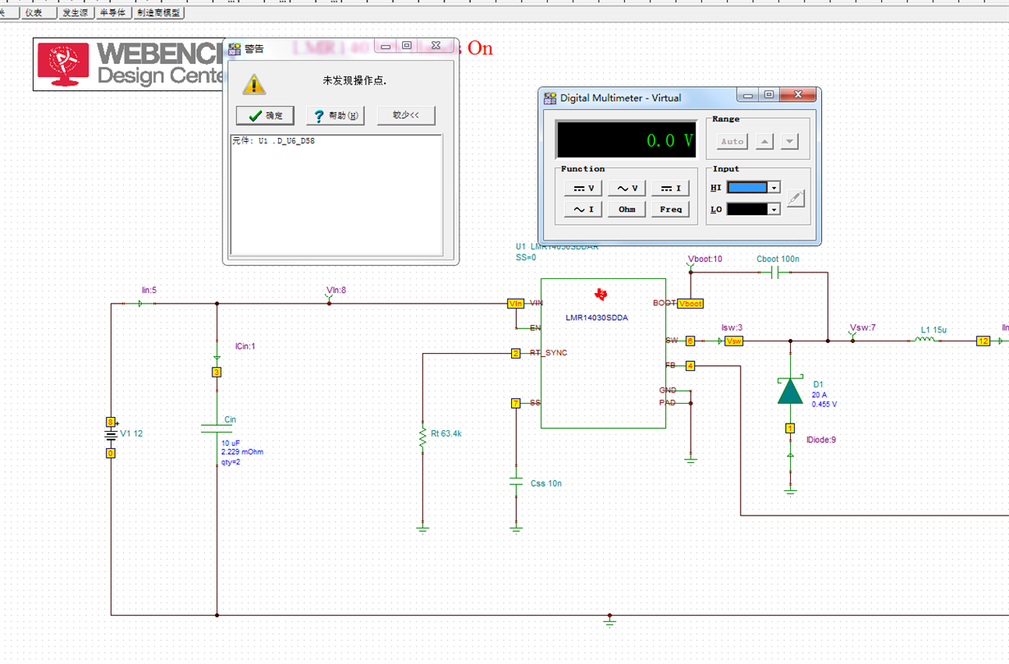Screen dimensions: 1009x664
Task: Select the Rt 63.4k resistor symbol
Action: [422, 437]
